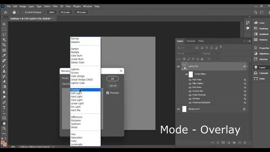The height and width of the screenshot is (152, 270).
Task: Toggle the Preview checkbox in dialog
Action: (108, 93)
